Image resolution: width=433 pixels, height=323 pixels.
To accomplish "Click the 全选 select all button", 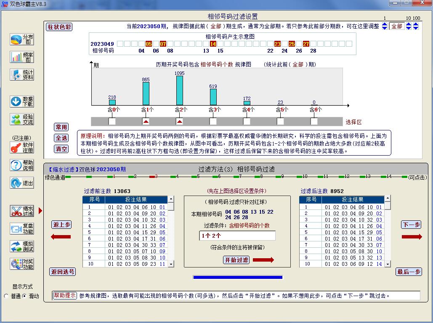I will (x=61, y=138).
